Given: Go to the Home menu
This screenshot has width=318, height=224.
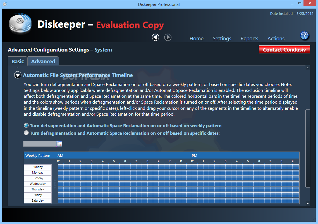Looking at the screenshot, I should point(196,38).
